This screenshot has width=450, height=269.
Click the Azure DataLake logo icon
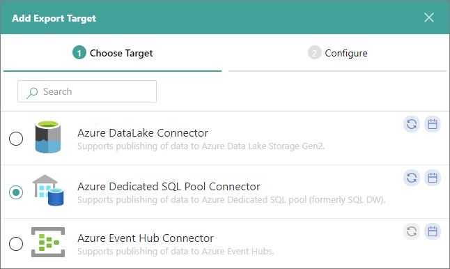click(x=48, y=137)
